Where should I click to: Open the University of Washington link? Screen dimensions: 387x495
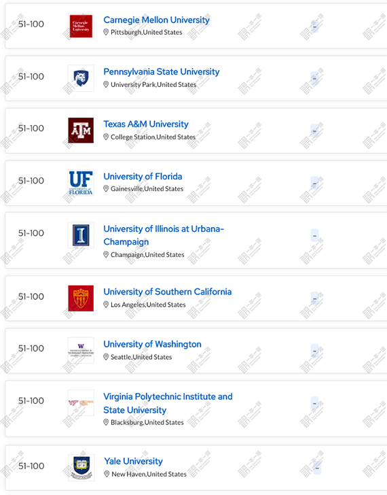coord(152,344)
